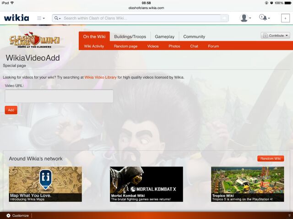Submit search with the arrow button
293x219 pixels.
click(224, 18)
